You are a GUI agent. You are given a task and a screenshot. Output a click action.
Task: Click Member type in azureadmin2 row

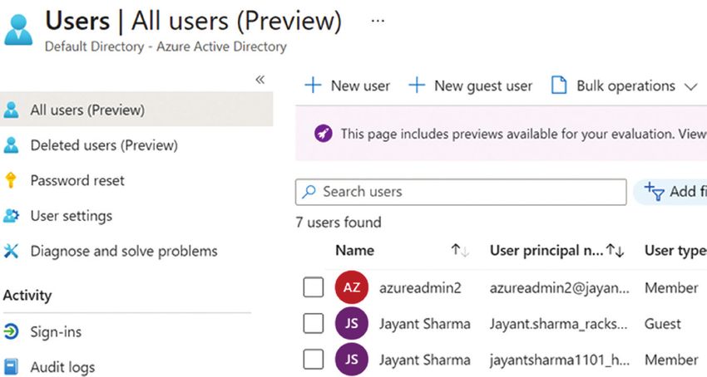[671, 288]
